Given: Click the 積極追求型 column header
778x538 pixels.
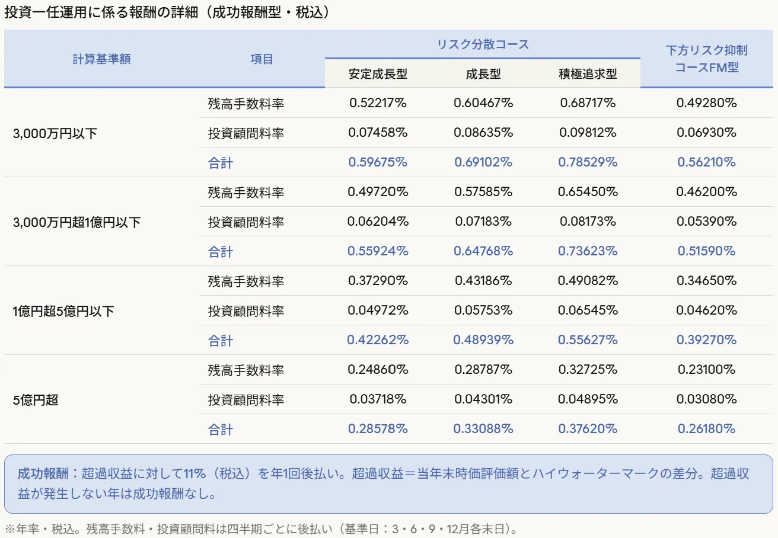Looking at the screenshot, I should click(588, 74).
